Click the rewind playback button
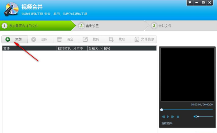The height and width of the screenshot is (133, 217). (x=163, y=117)
